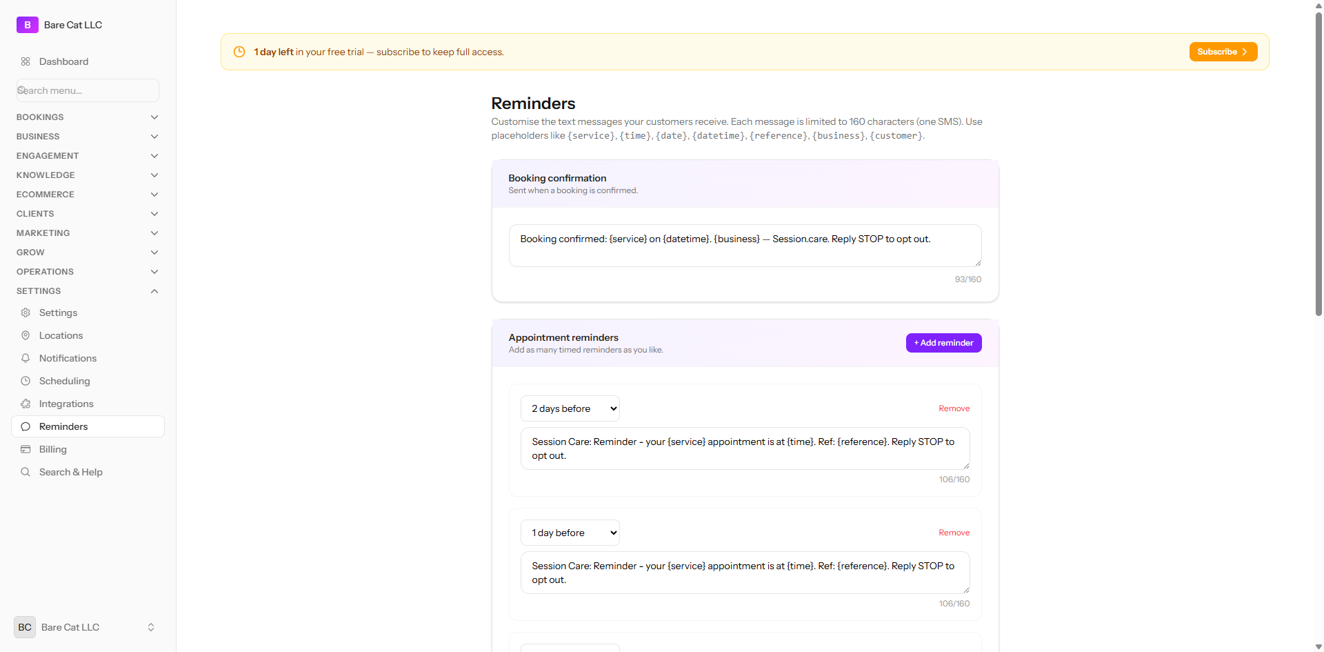Image resolution: width=1324 pixels, height=652 pixels.
Task: Click the Subscribe button
Action: pos(1223,52)
